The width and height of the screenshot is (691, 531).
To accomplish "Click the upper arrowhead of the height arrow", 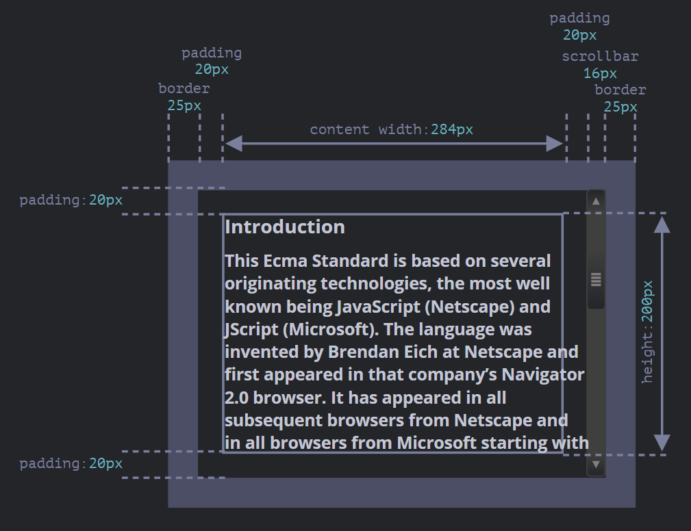I will tap(662, 224).
